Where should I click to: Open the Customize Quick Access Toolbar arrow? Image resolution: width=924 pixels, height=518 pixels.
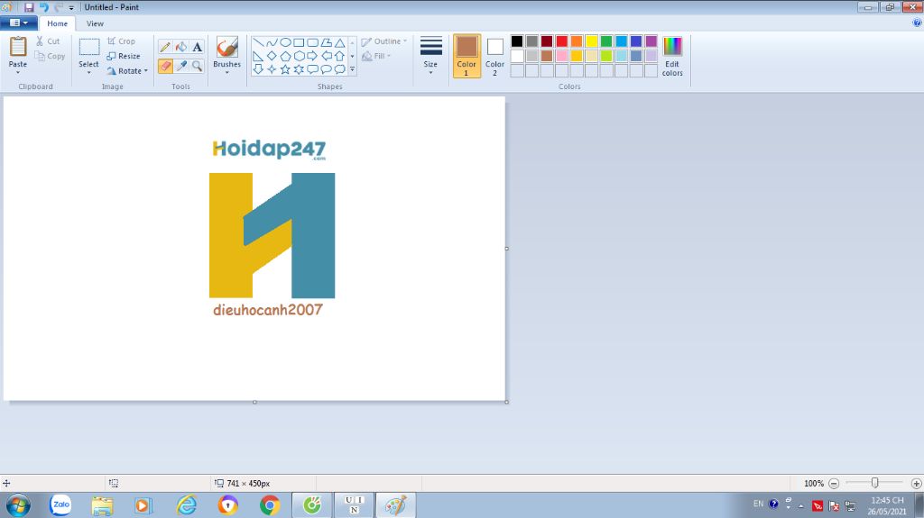71,7
